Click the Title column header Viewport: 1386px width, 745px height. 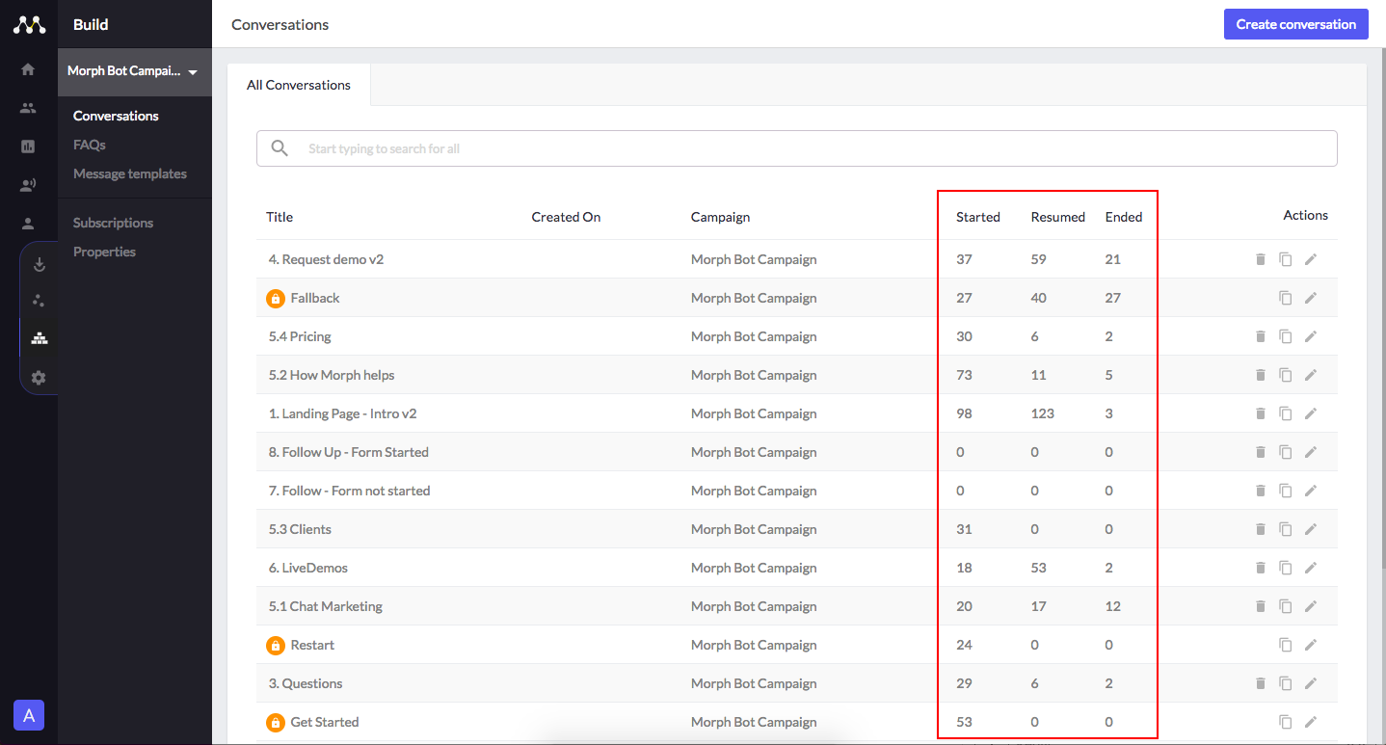pos(280,217)
